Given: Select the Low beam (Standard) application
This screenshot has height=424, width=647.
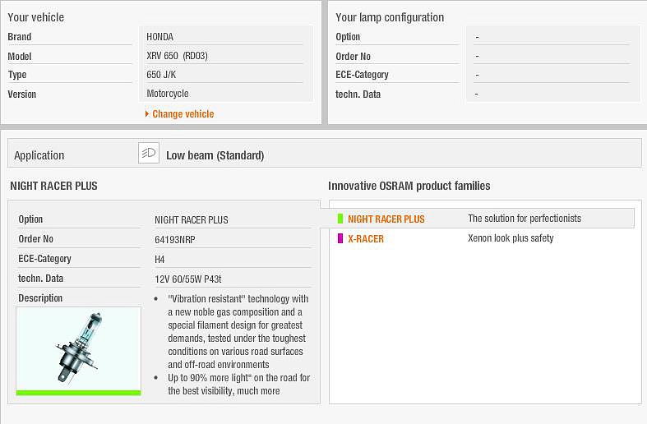Looking at the screenshot, I should tap(215, 155).
